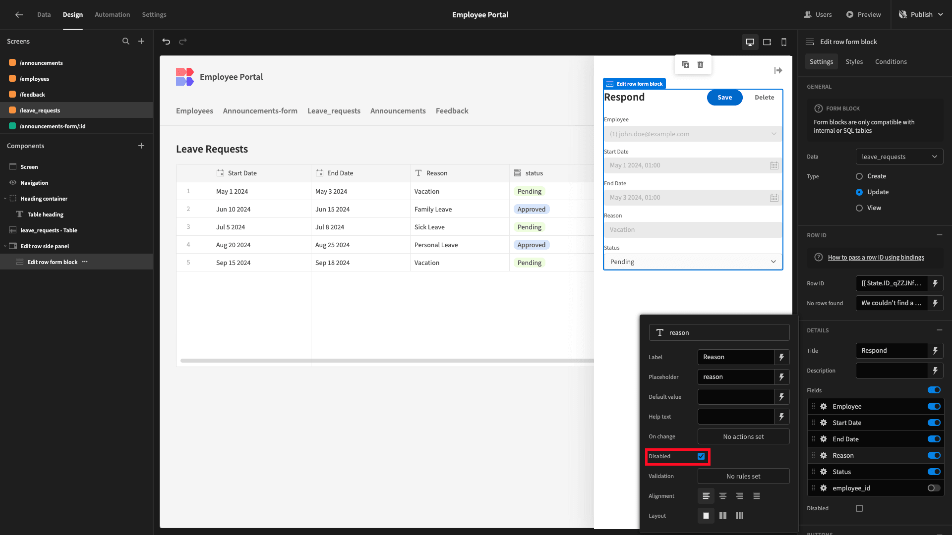Image resolution: width=952 pixels, height=535 pixels.
Task: Uncheck the Disabled checkbox for reason field
Action: (x=701, y=456)
